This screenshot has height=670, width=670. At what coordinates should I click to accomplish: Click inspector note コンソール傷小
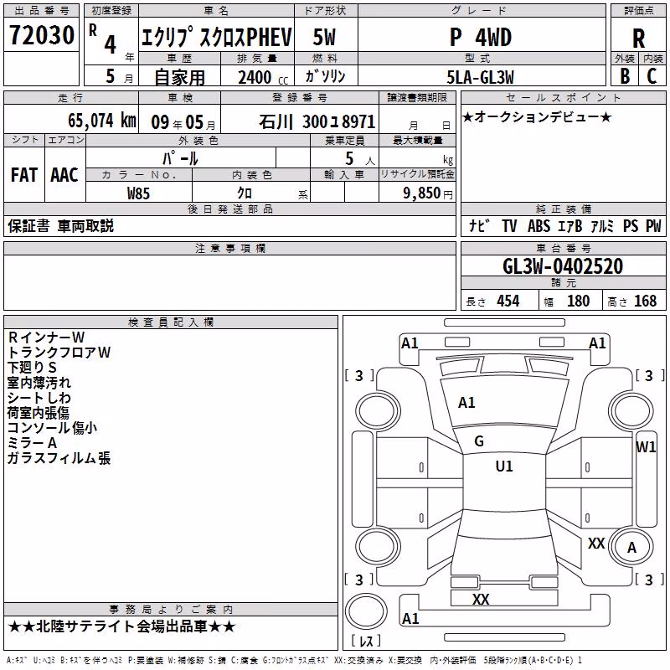(x=52, y=428)
